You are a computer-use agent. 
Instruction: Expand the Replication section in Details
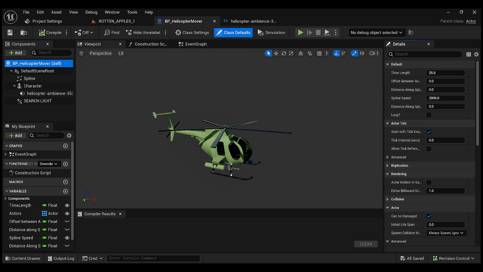tap(388, 165)
